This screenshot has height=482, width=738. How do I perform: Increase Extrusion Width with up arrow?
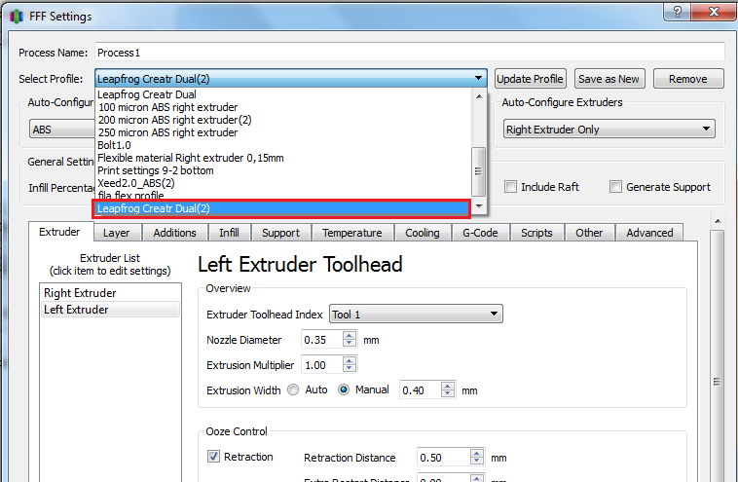pyautogui.click(x=448, y=386)
